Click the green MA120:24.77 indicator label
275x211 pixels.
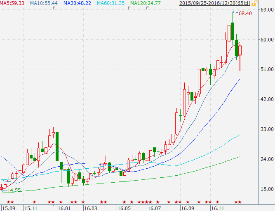[x=145, y=3]
